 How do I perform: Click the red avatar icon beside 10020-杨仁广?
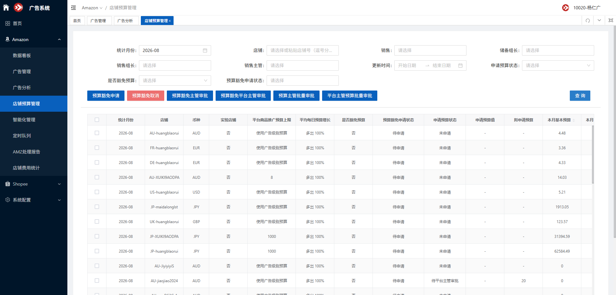[x=566, y=8]
